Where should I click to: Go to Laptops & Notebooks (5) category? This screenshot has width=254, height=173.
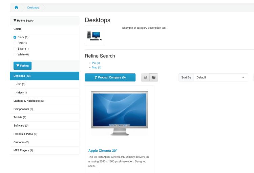45,101
